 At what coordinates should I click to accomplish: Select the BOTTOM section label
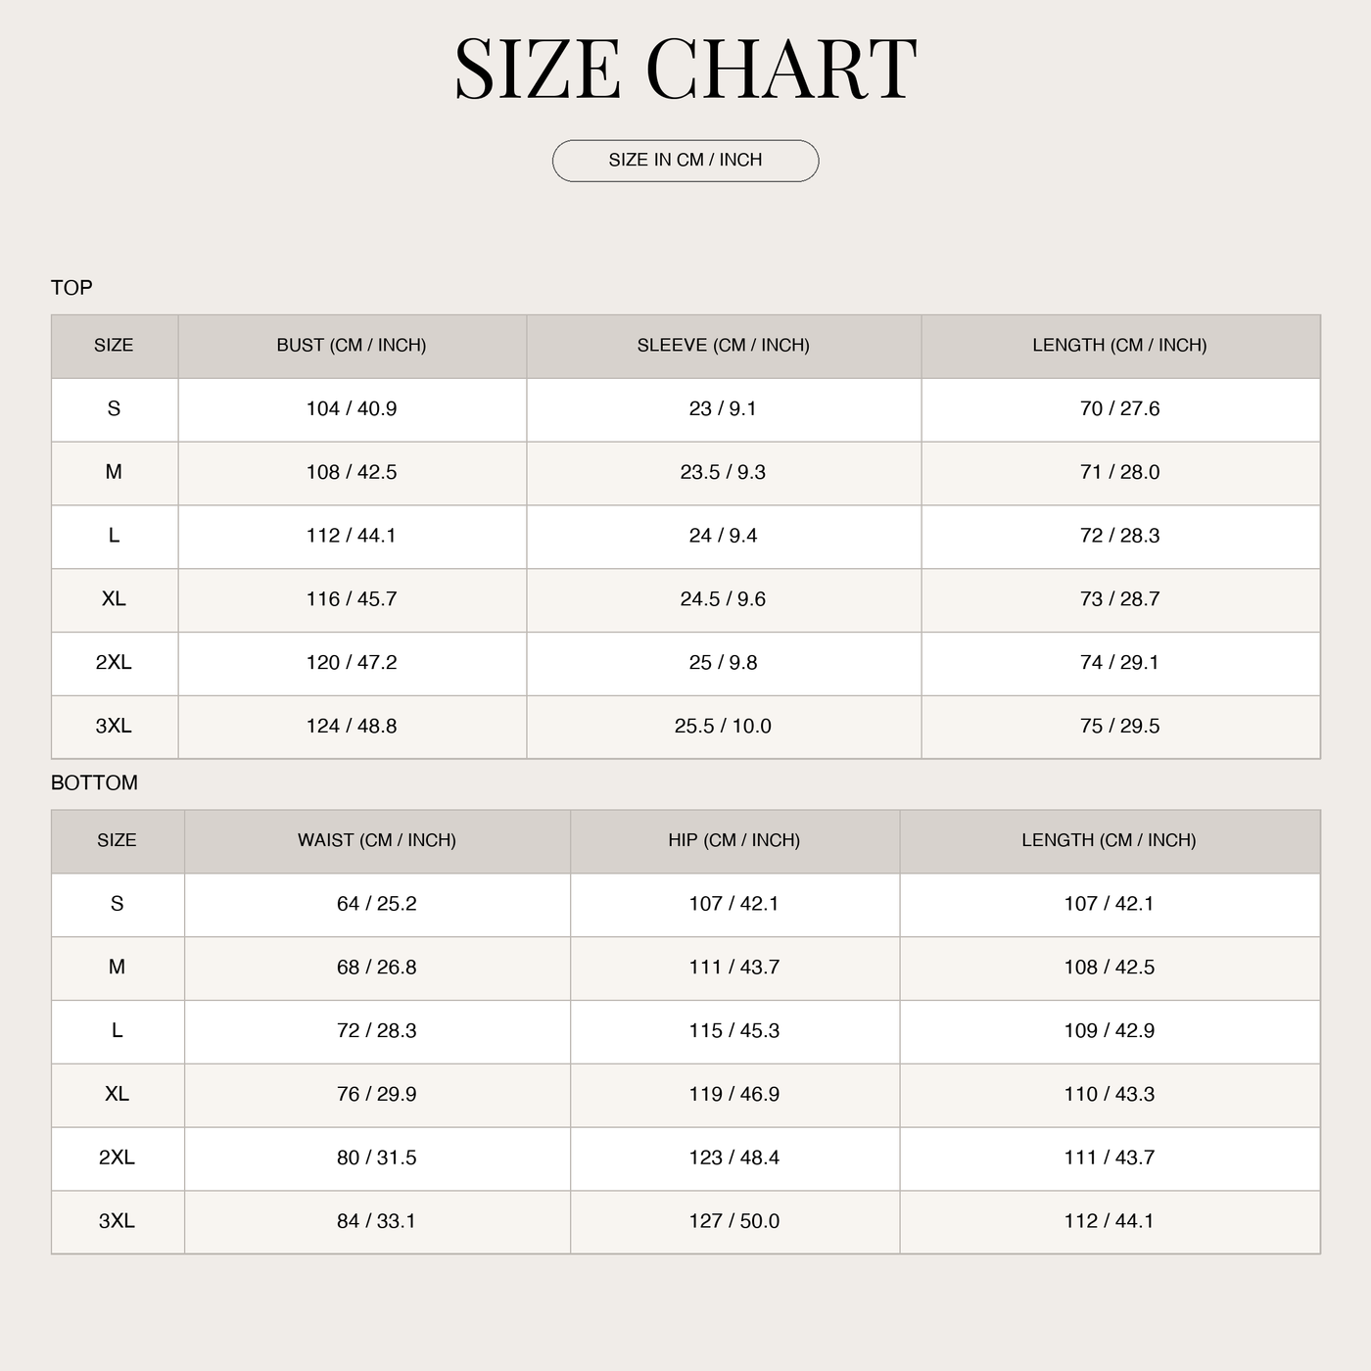(94, 783)
